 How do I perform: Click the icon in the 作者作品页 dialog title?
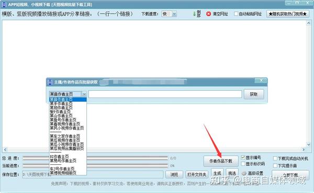pyautogui.click(x=50, y=82)
